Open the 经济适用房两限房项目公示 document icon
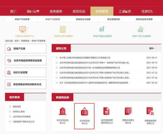Viewport: 163px width, 134px height. 106,111
